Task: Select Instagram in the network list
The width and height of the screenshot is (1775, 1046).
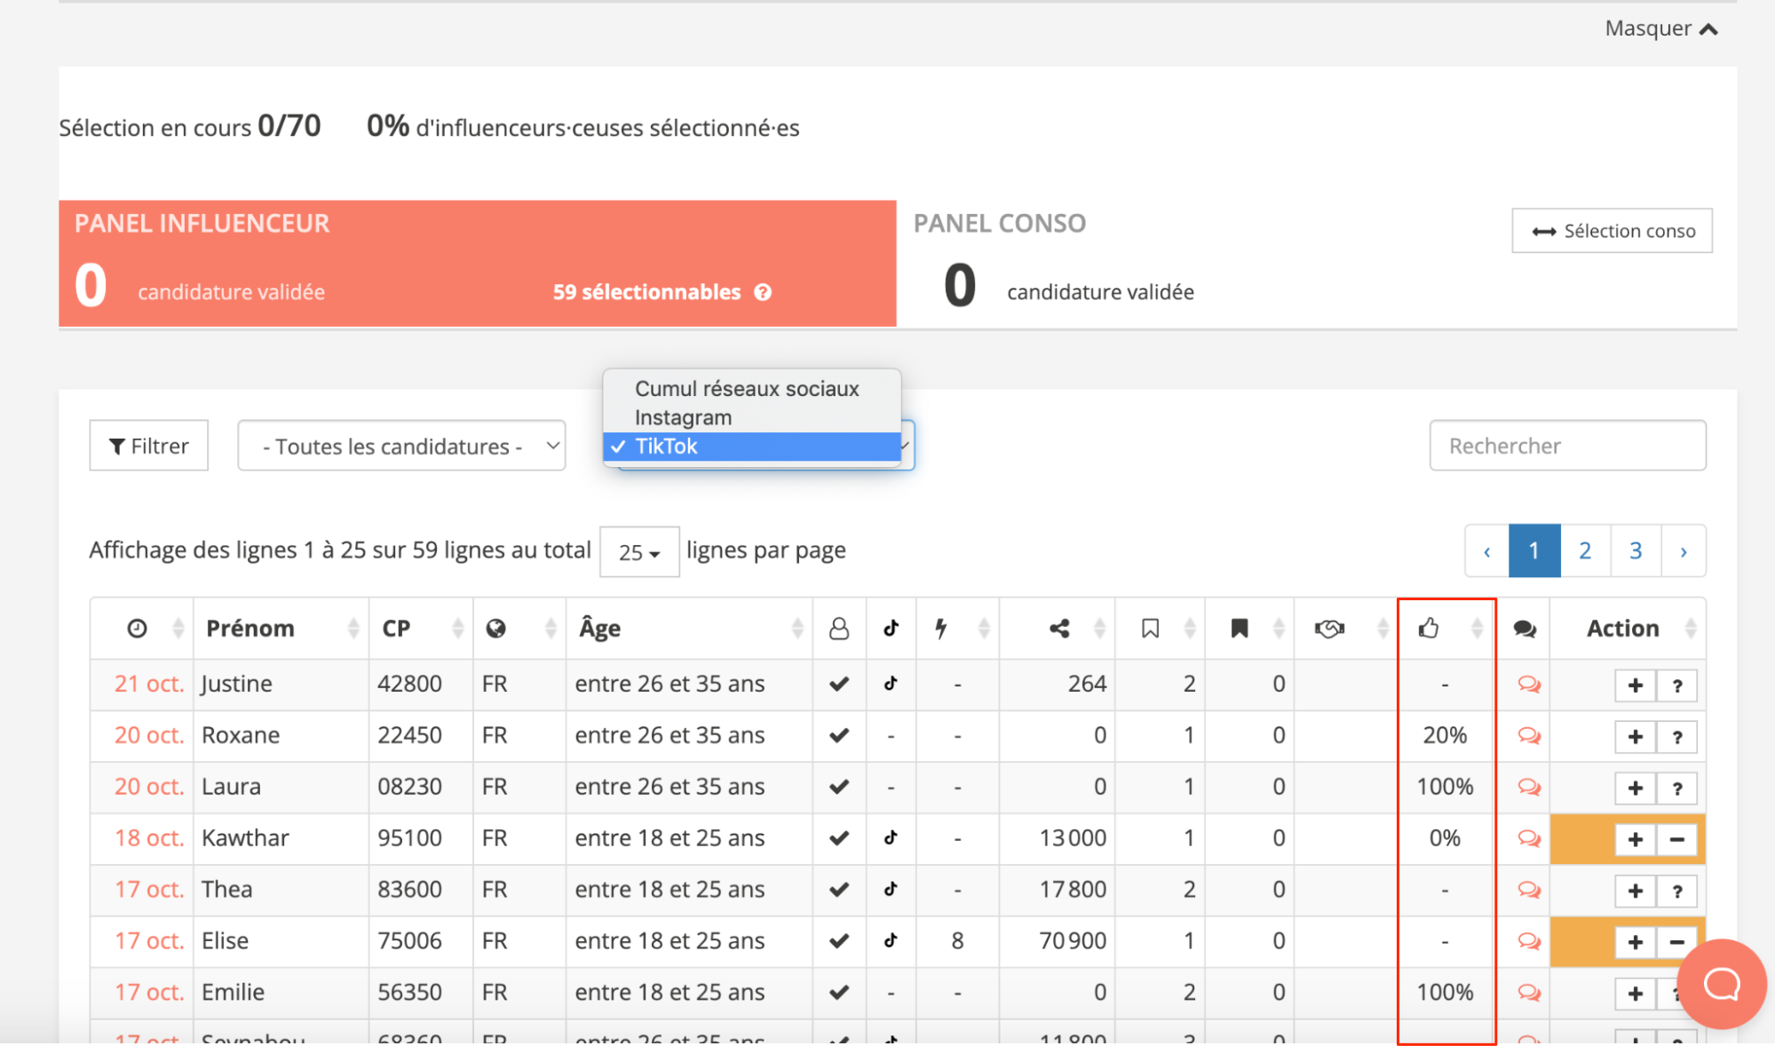Action: click(683, 417)
